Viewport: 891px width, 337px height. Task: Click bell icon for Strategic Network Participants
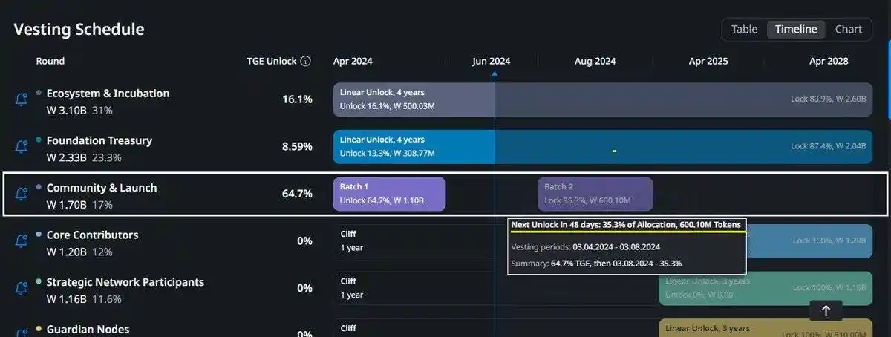click(x=22, y=289)
